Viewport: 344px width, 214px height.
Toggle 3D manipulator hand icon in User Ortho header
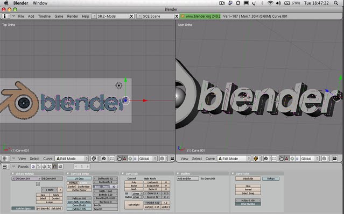282,159
